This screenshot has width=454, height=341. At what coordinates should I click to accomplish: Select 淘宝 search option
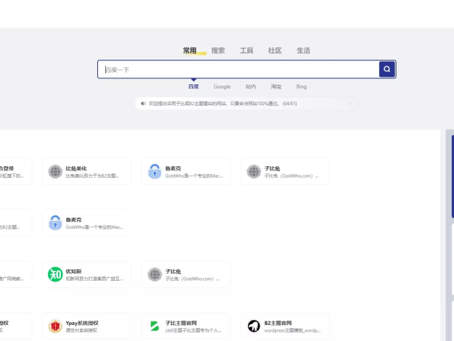tap(276, 86)
